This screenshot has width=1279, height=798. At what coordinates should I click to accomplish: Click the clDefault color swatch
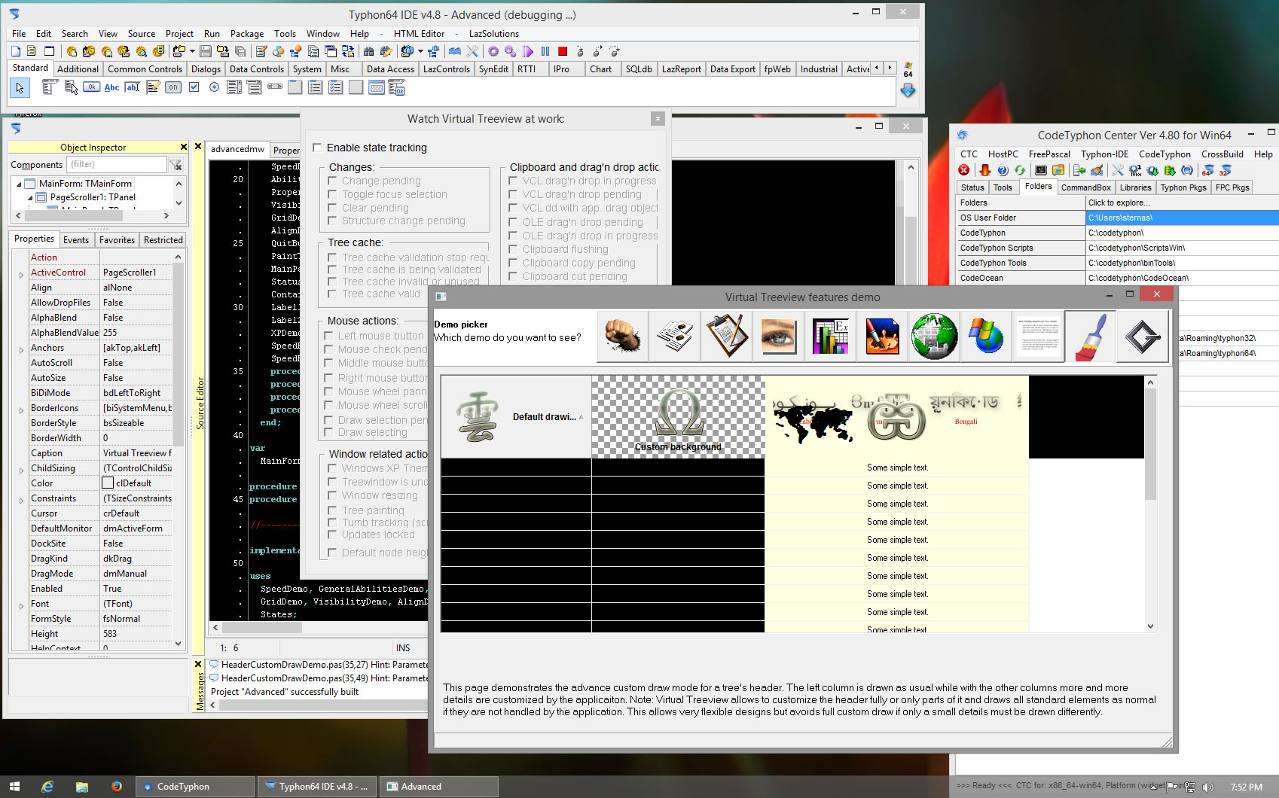click(108, 483)
